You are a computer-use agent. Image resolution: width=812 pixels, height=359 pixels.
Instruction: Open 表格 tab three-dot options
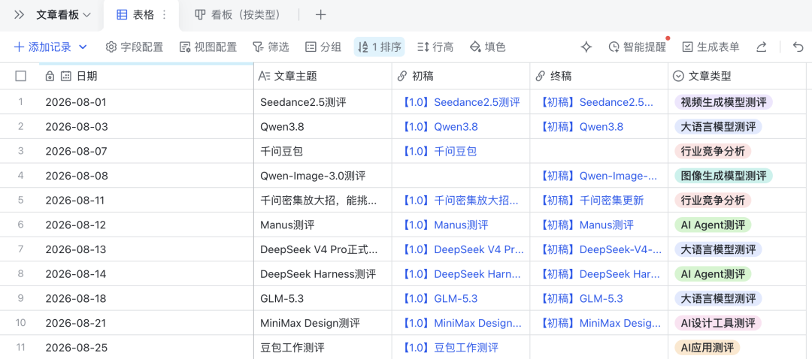(165, 15)
